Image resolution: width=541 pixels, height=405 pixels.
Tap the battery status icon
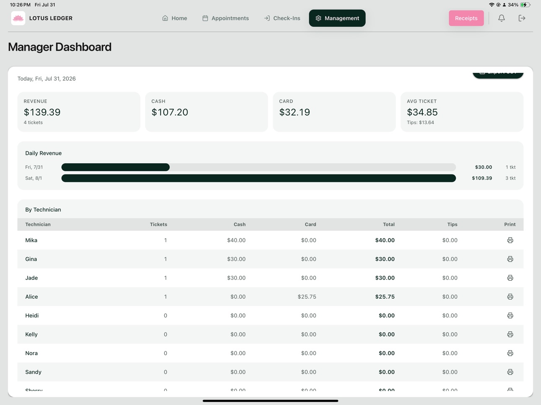[525, 5]
